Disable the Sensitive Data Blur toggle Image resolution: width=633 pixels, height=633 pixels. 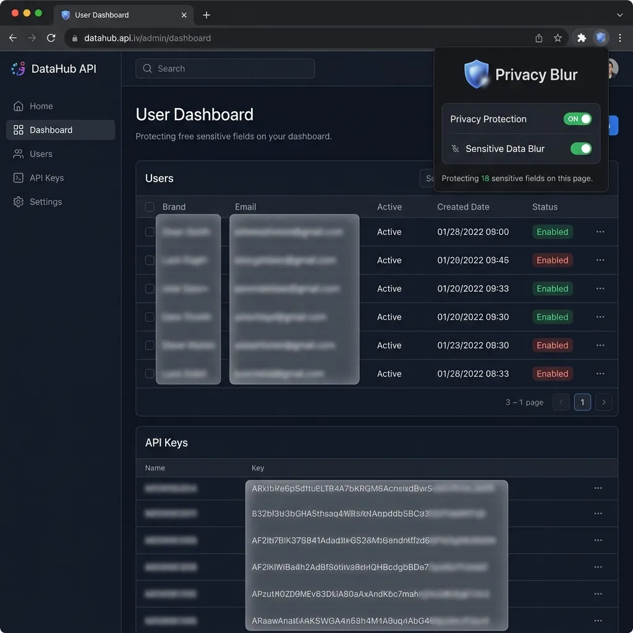click(x=580, y=148)
